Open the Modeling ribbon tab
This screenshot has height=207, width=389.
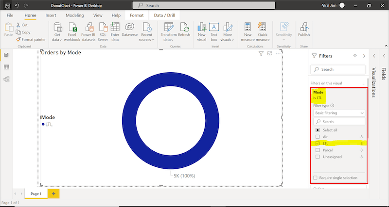pyautogui.click(x=75, y=16)
